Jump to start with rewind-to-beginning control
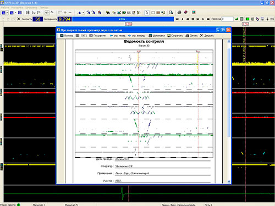The image size is (275, 206). click(177, 19)
